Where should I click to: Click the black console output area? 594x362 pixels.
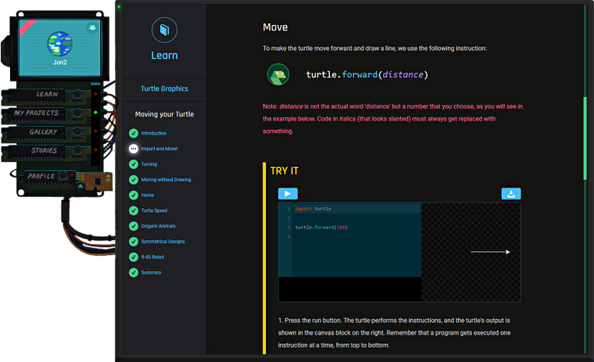tap(349, 289)
